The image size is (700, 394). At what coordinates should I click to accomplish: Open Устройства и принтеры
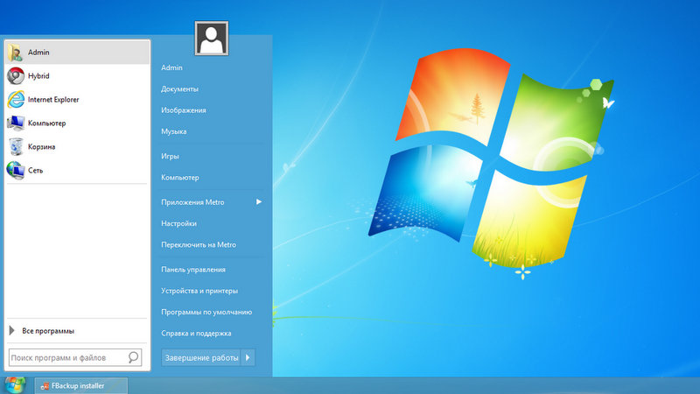[x=199, y=291]
